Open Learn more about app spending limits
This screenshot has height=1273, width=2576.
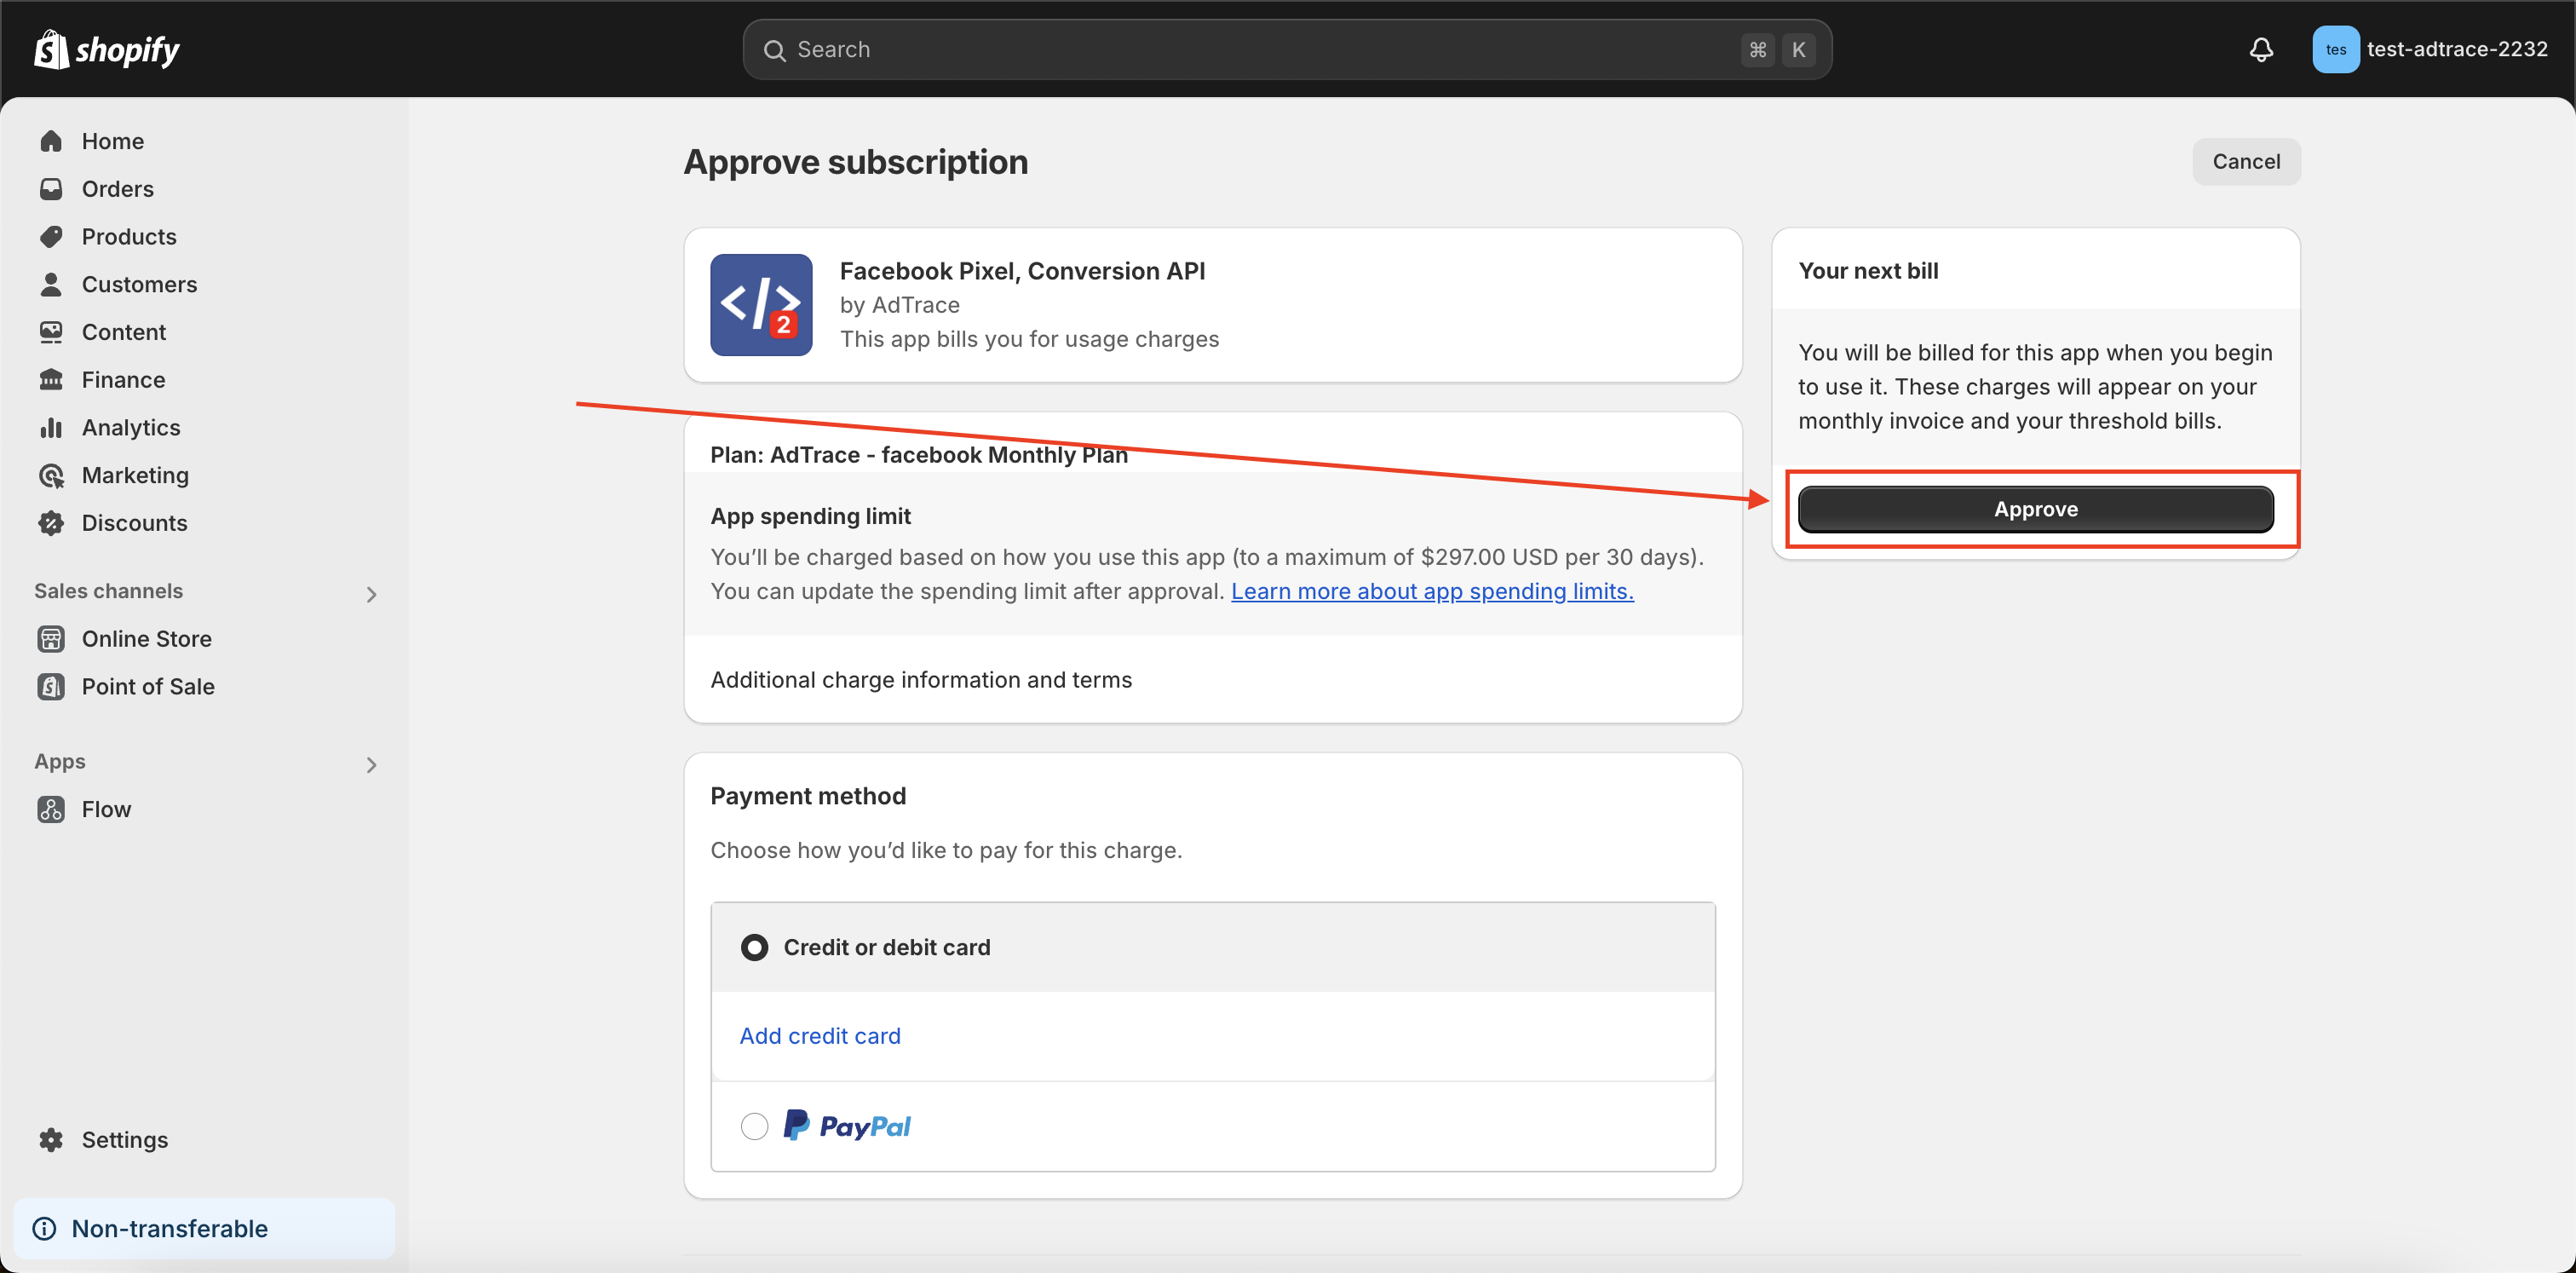pos(1432,591)
